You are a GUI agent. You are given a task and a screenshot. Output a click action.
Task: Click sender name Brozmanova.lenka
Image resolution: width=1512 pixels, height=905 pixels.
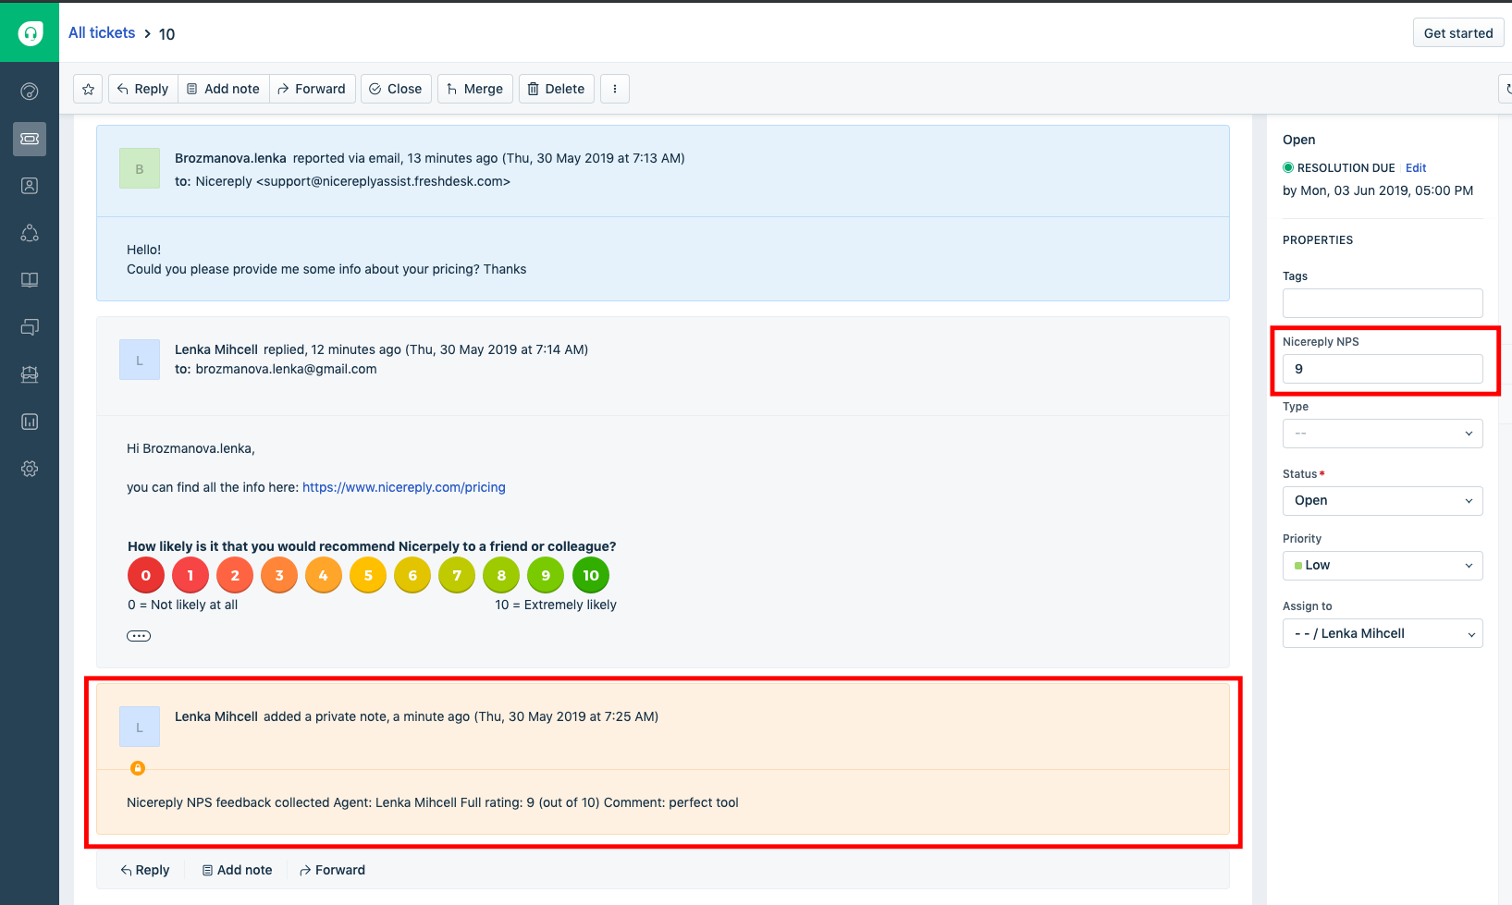point(230,158)
